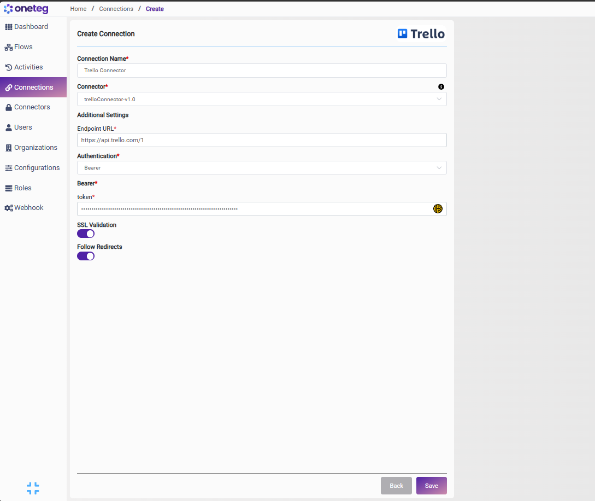Viewport: 595px width, 501px height.
Task: Click the Additional Settings label
Action: [103, 115]
